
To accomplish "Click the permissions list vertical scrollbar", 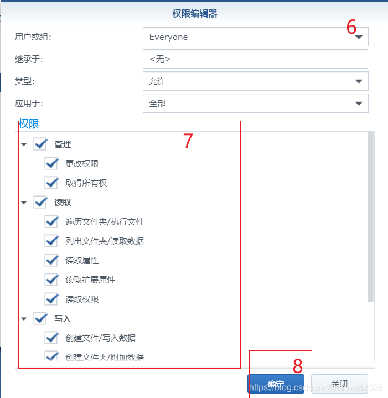I will pyautogui.click(x=370, y=217).
